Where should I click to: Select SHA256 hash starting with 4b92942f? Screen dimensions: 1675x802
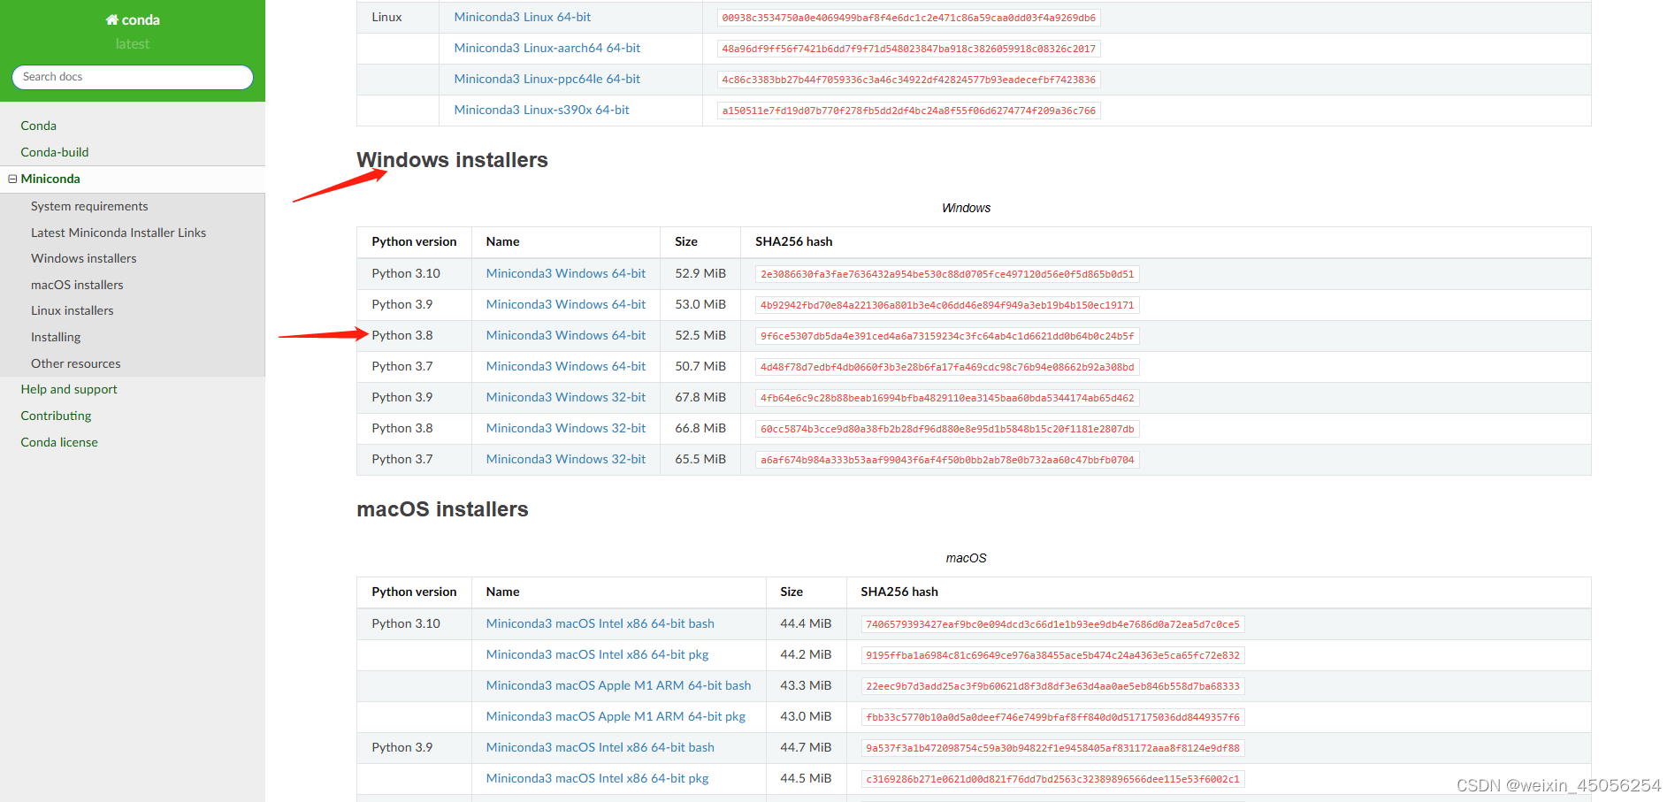click(x=947, y=305)
